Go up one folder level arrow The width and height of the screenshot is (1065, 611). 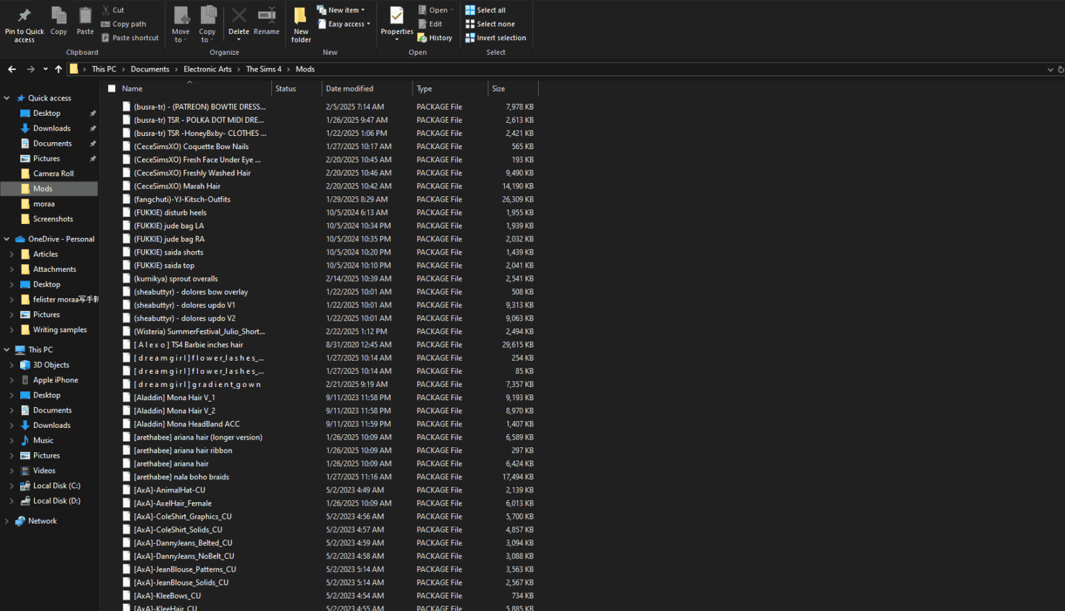(x=58, y=69)
